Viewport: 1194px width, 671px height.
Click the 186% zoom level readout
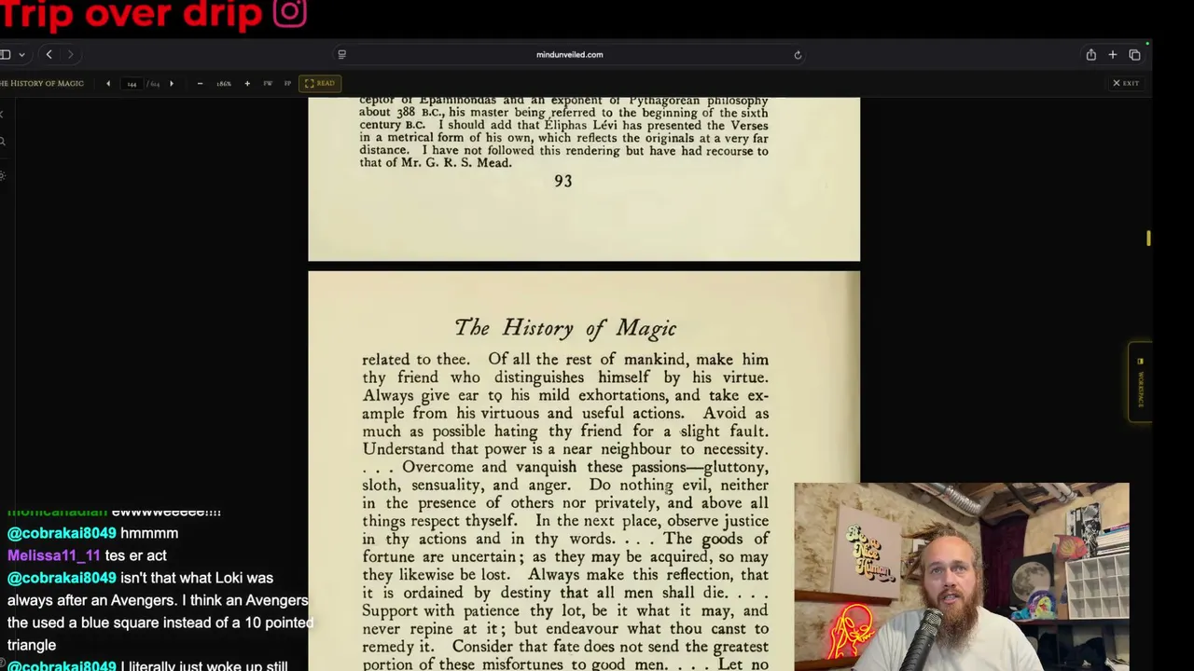224,84
